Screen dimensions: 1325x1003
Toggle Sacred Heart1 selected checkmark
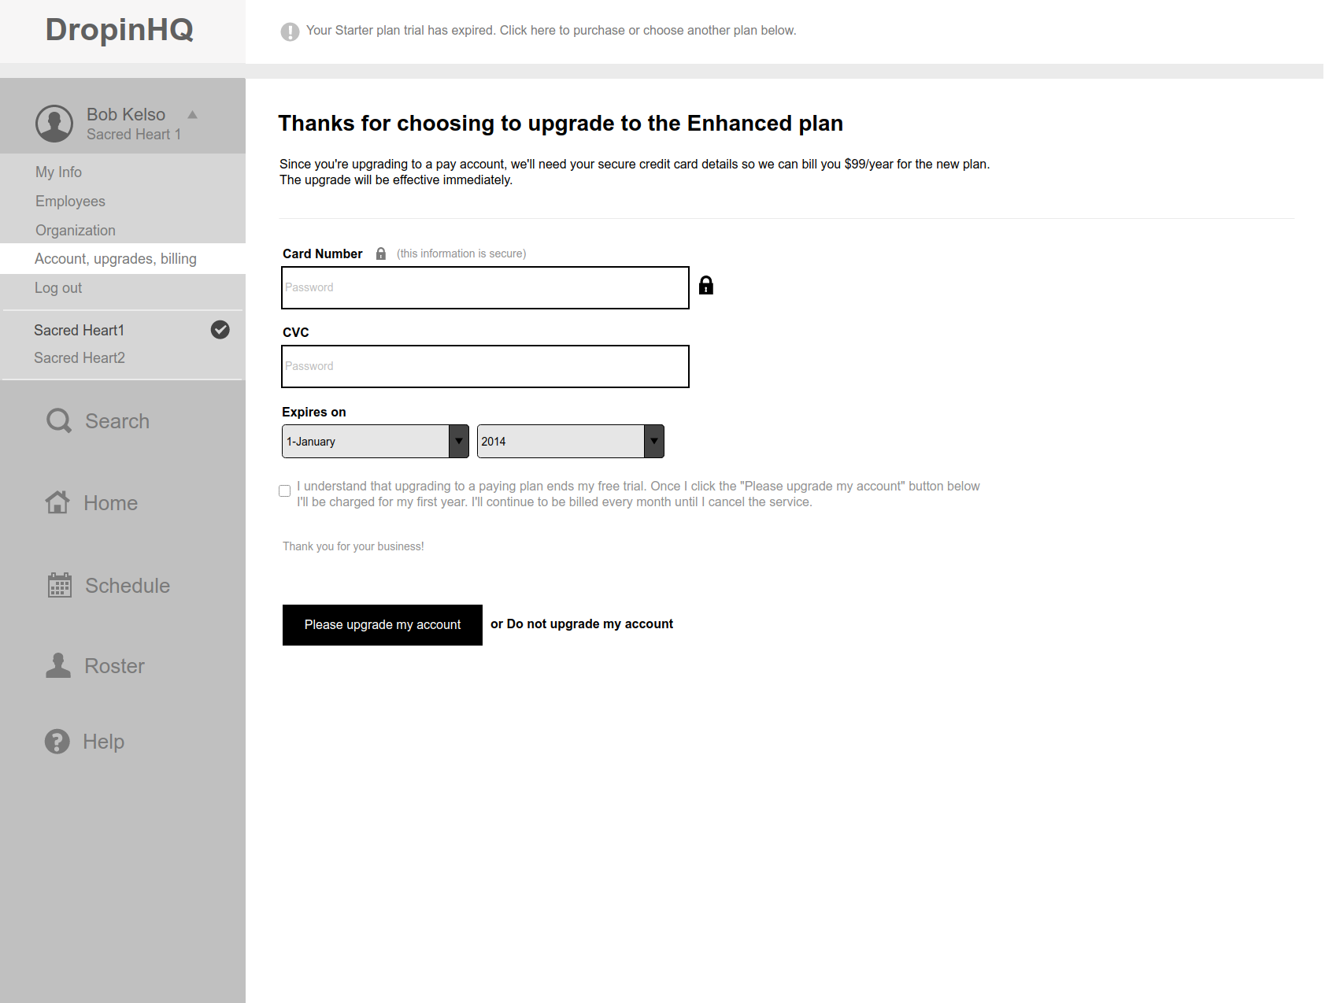click(220, 330)
